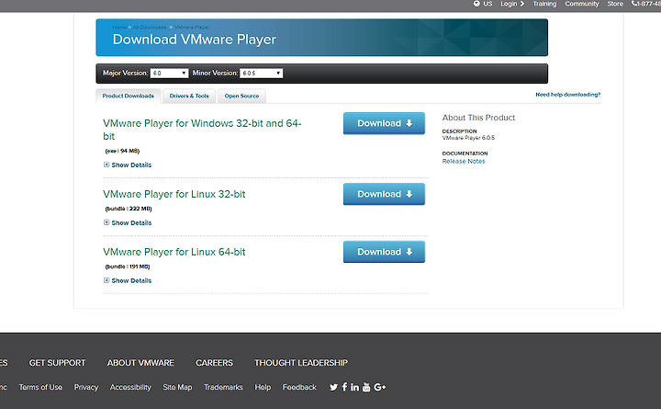Open THOUGHT LEADERSHIP footer link
The image size is (661, 409).
[x=301, y=363]
